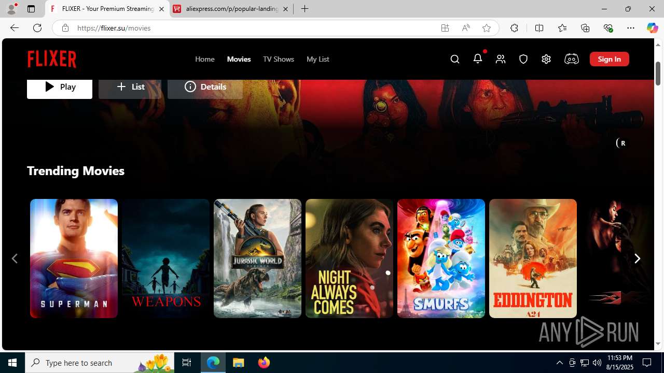The height and width of the screenshot is (373, 664).
Task: Open the browser profile icon
Action: point(11,9)
